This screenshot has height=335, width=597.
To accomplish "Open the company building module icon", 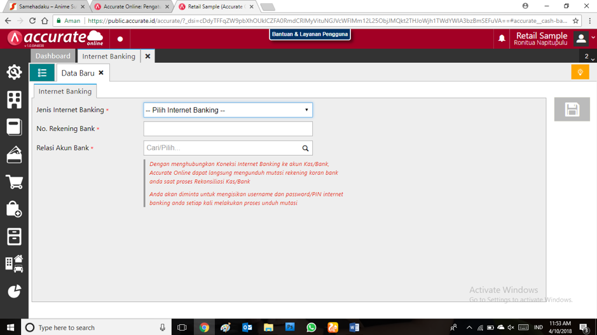I will click(x=14, y=100).
